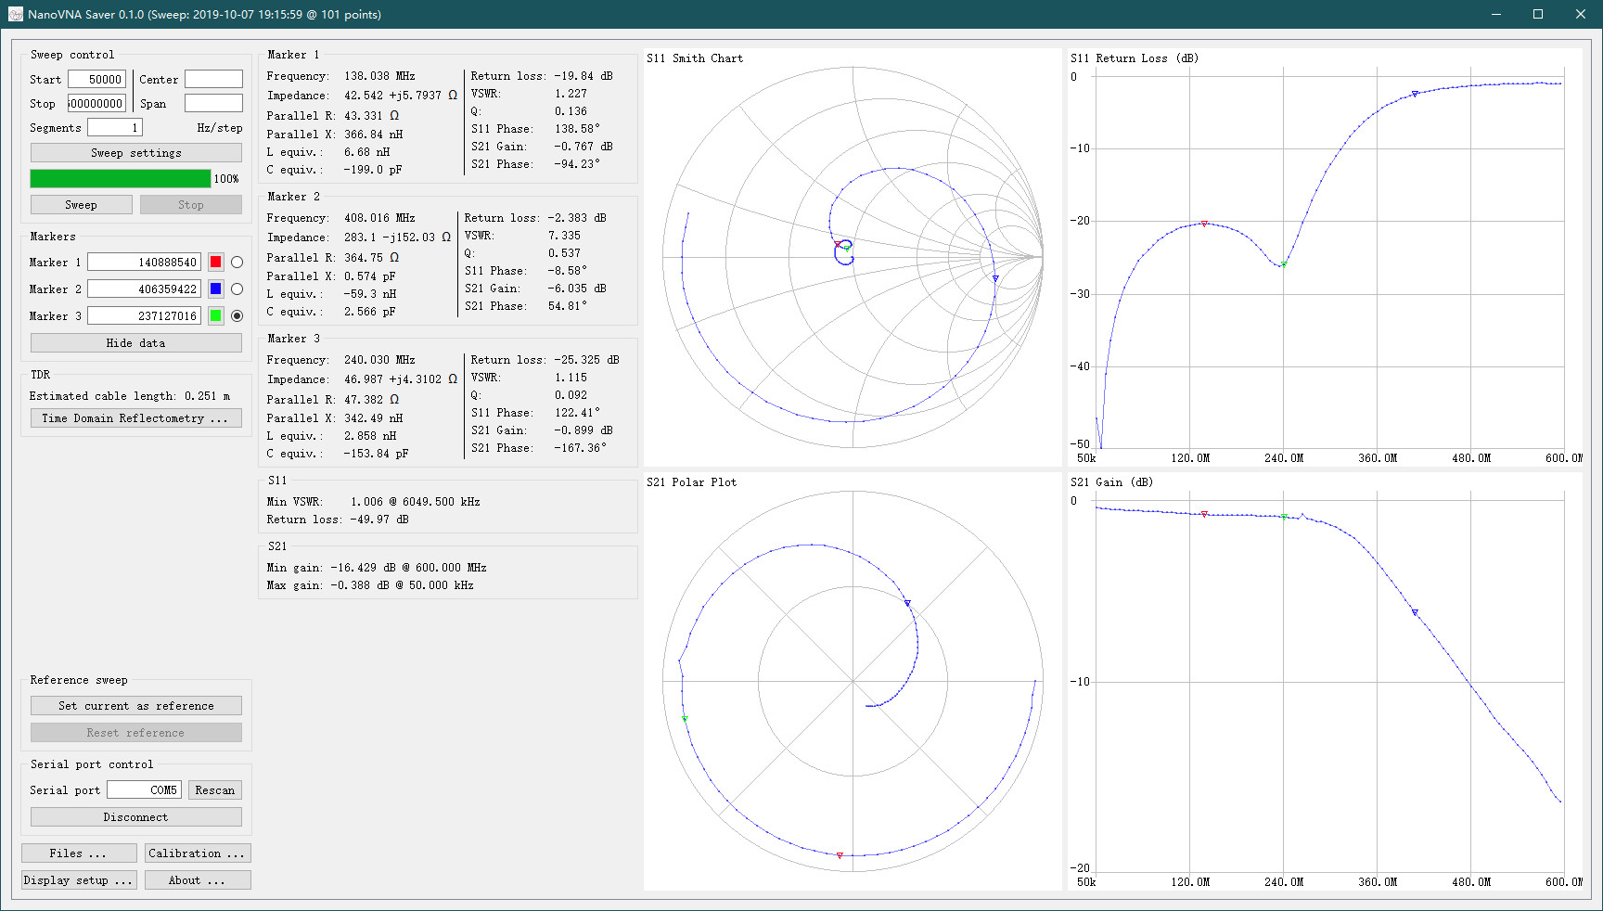Open the Files dialog
Viewport: 1603px width, 911px height.
[x=79, y=853]
